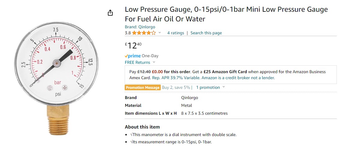The height and width of the screenshot is (146, 338).
Task: Click the product title heading
Action: pos(226,14)
